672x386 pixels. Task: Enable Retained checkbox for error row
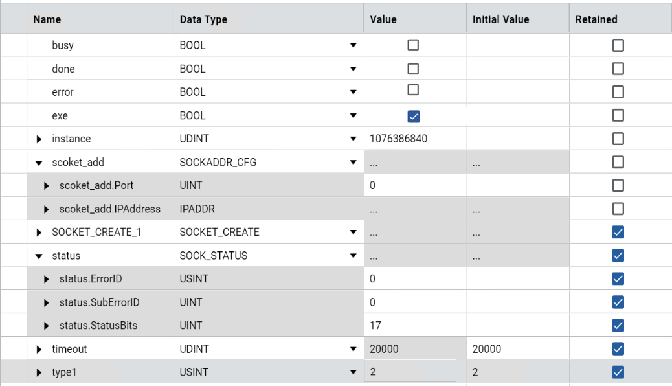[x=618, y=92]
